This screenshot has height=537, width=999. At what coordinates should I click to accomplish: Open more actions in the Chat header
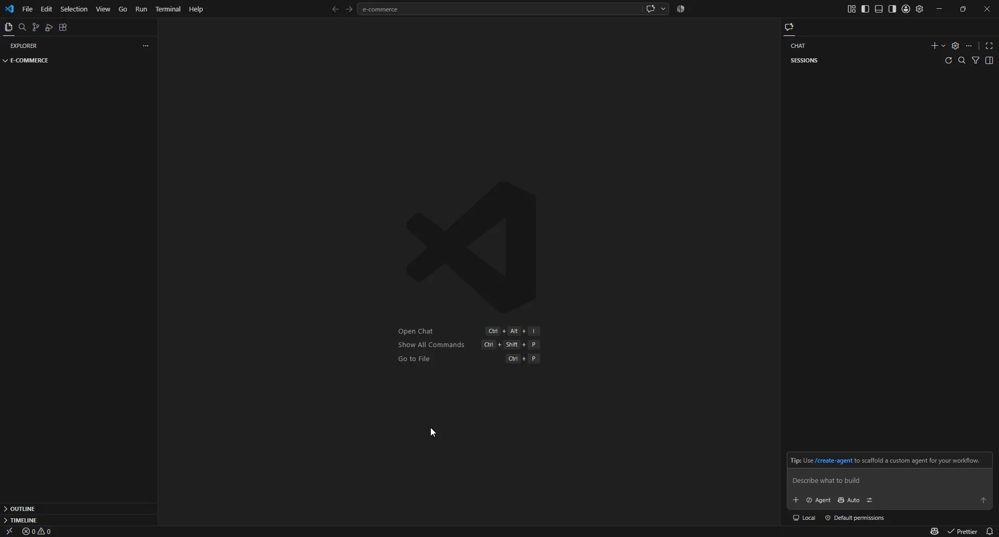point(969,46)
